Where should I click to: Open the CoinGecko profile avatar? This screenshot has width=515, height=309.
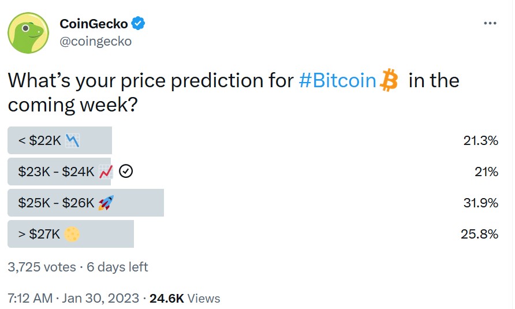[28, 33]
